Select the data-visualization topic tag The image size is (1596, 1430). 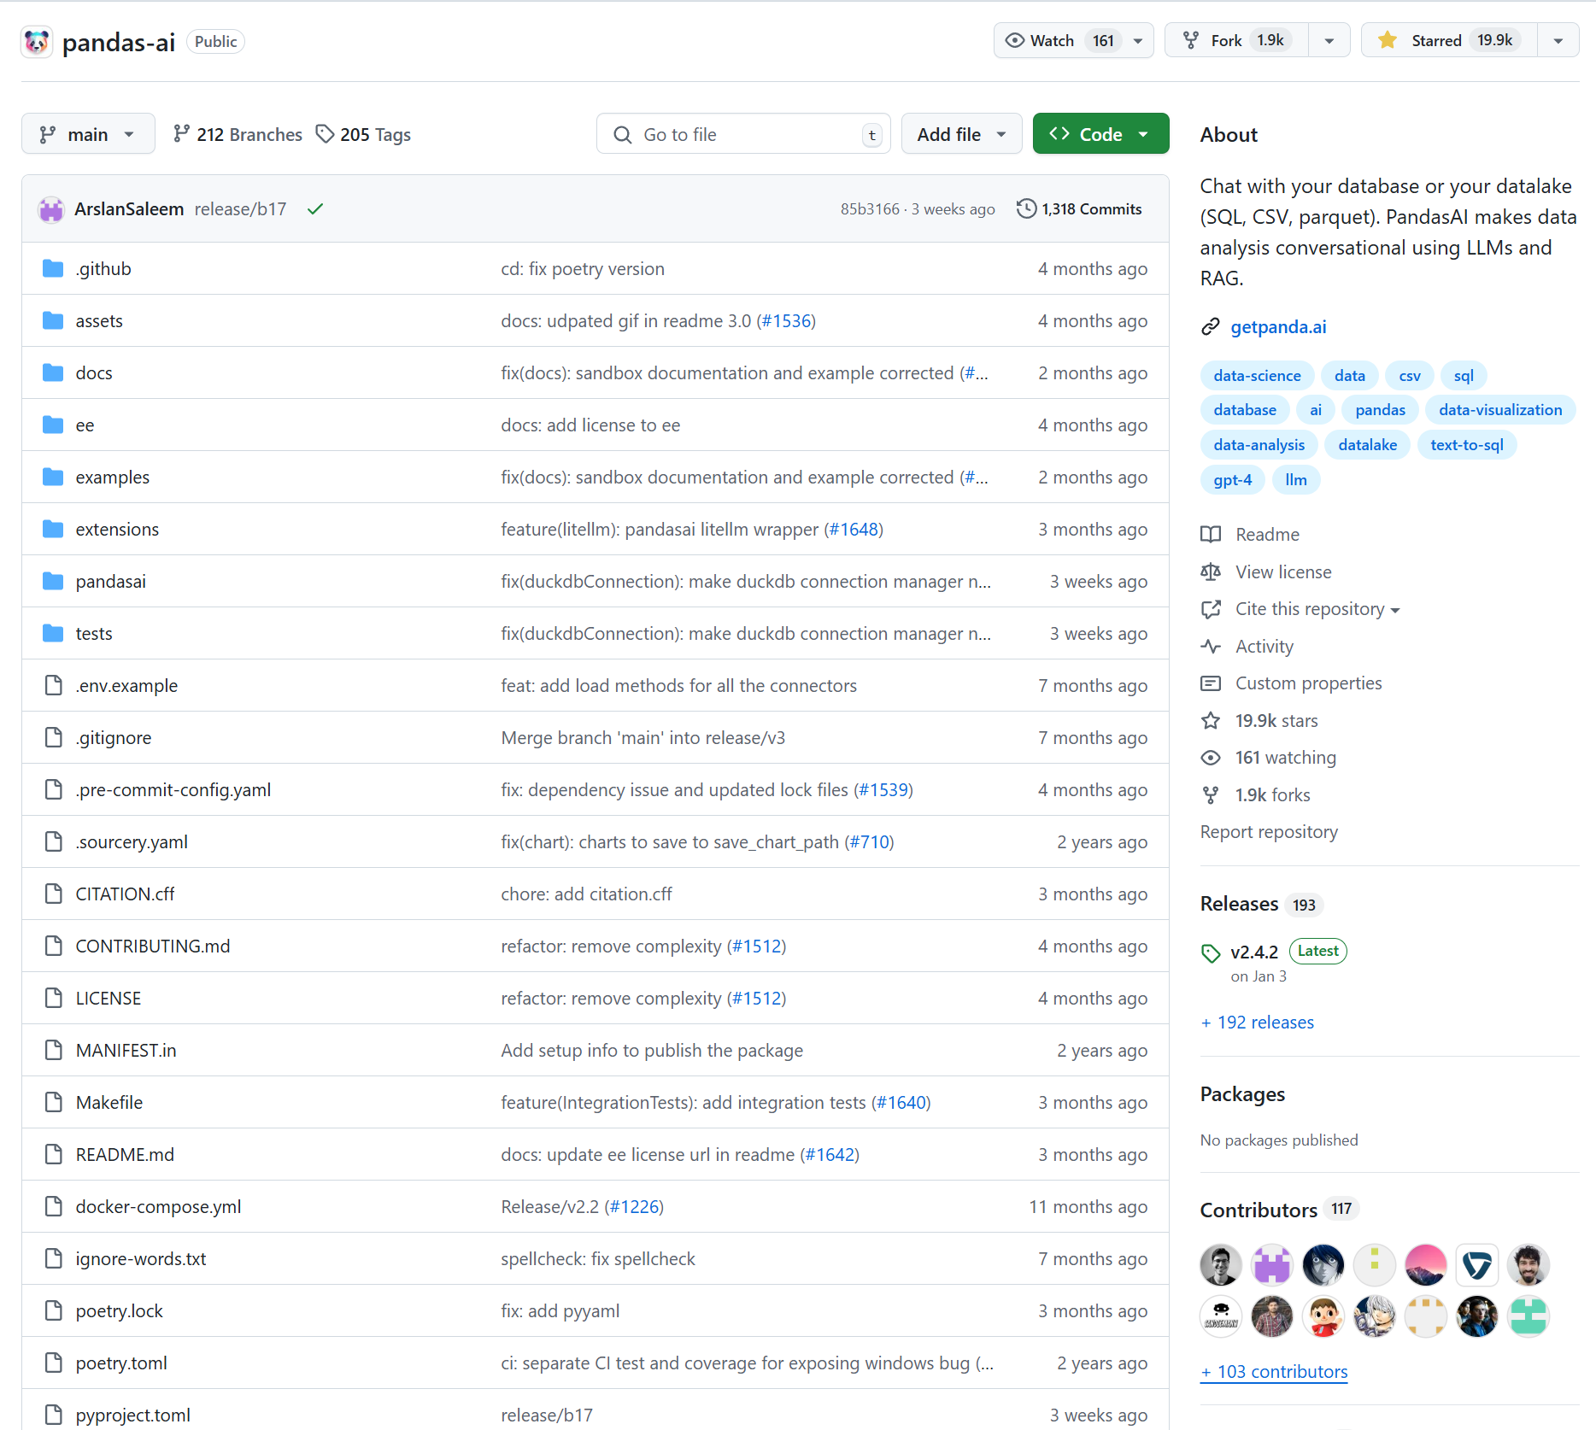1500,410
